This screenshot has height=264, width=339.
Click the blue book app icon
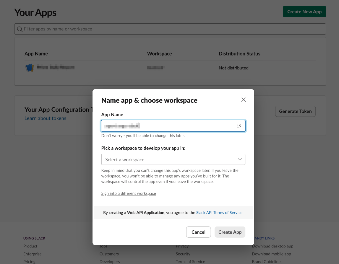tap(30, 68)
